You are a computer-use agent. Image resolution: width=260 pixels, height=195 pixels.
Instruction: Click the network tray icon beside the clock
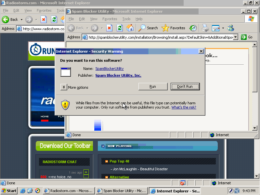pos(237,191)
